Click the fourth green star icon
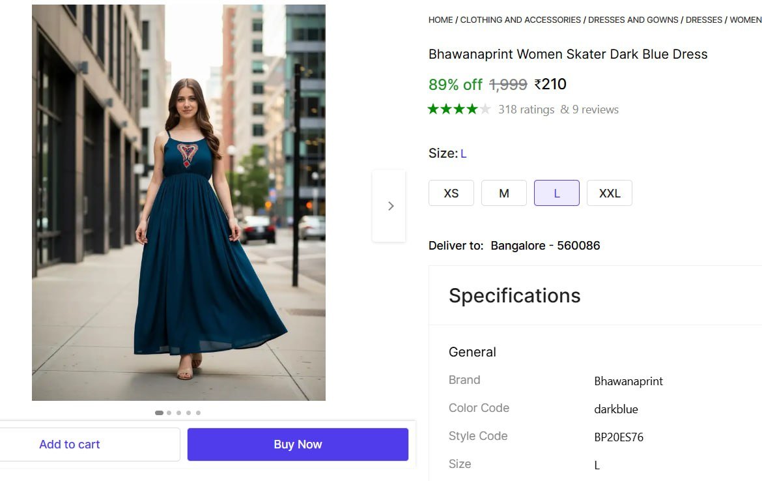The height and width of the screenshot is (481, 762). (x=470, y=109)
